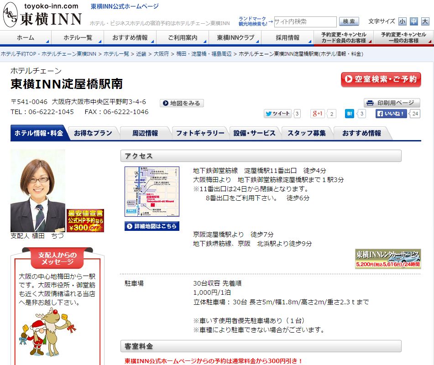This screenshot has height=365, width=434.
Task: Click the 客室料金 section header
Action: coord(261,346)
